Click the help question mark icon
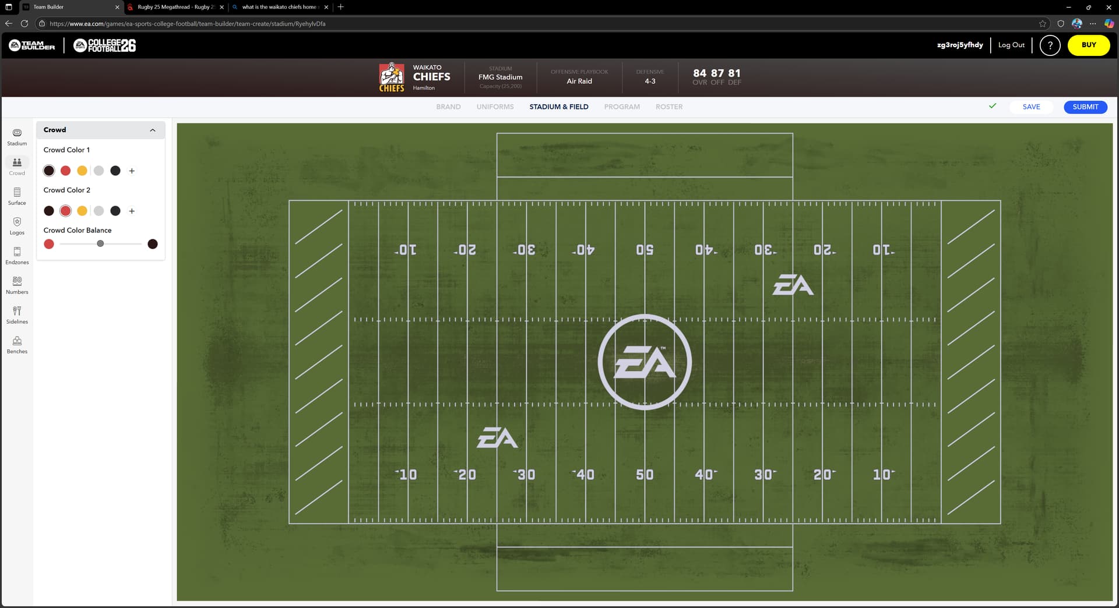This screenshot has height=608, width=1119. [1050, 45]
